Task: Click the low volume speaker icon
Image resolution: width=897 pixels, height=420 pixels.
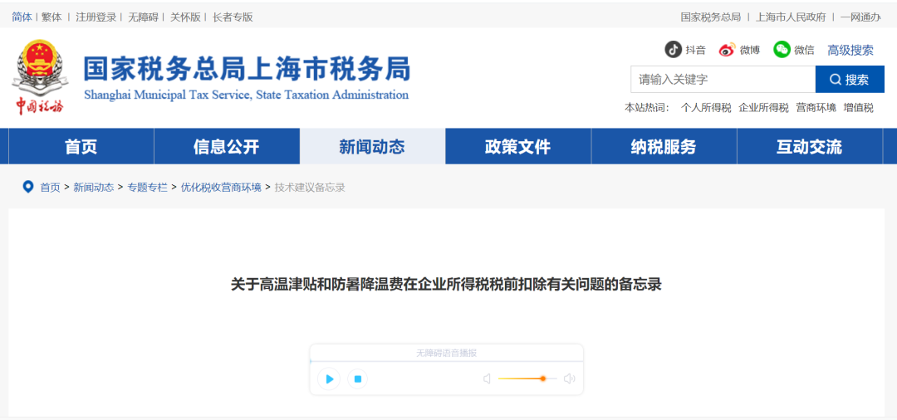Action: 488,379
